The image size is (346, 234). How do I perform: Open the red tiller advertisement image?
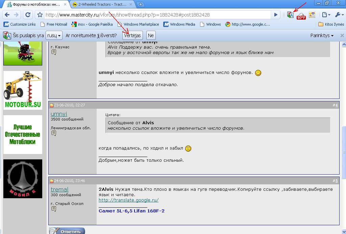pos(23,53)
